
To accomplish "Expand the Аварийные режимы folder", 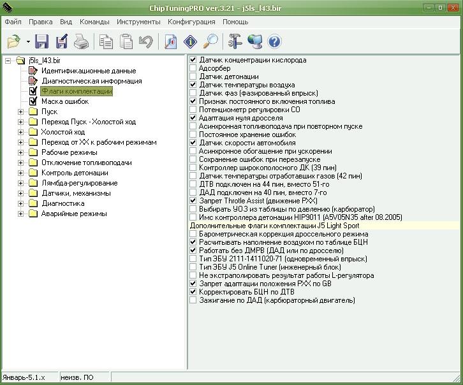I will pos(20,214).
